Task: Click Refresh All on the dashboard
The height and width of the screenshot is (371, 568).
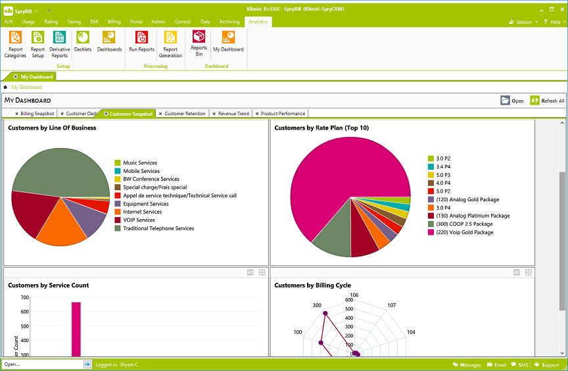Action: [547, 101]
